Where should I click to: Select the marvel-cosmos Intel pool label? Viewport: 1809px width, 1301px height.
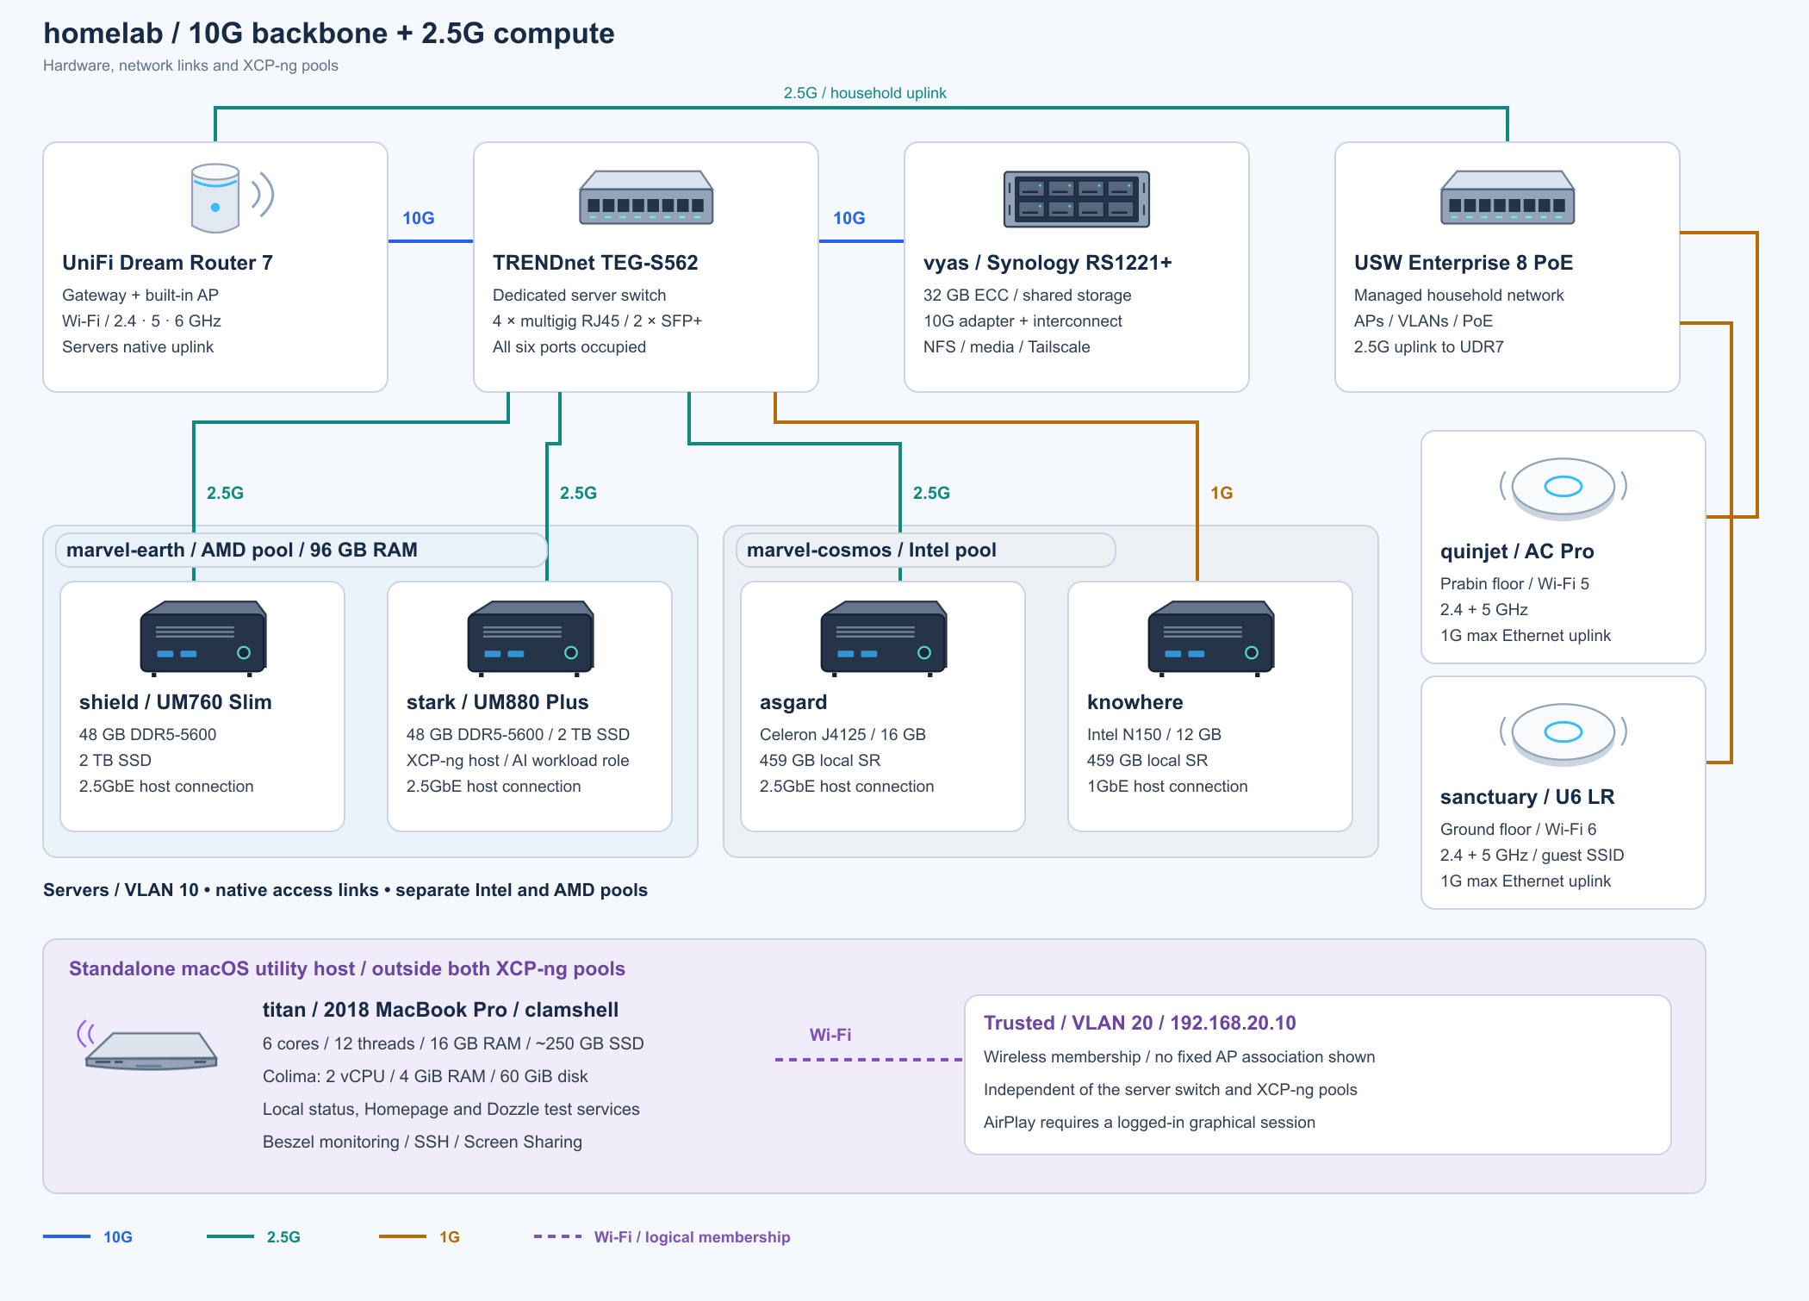tap(925, 550)
